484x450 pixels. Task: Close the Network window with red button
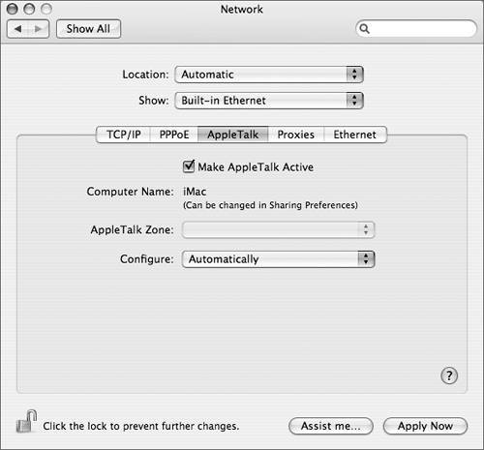point(13,9)
